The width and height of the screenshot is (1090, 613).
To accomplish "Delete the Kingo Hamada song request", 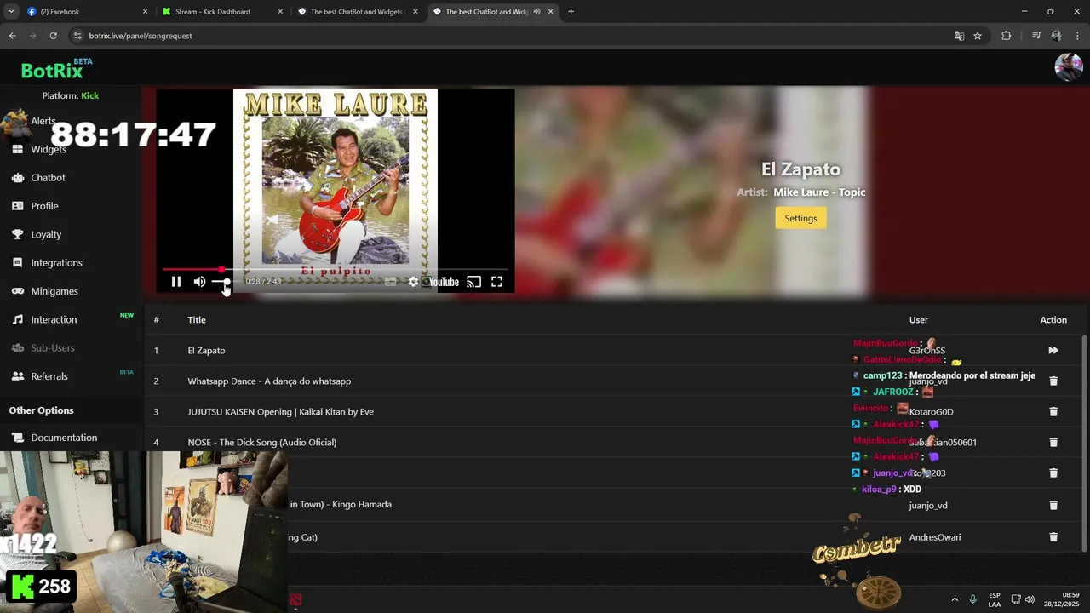I will (x=1053, y=505).
